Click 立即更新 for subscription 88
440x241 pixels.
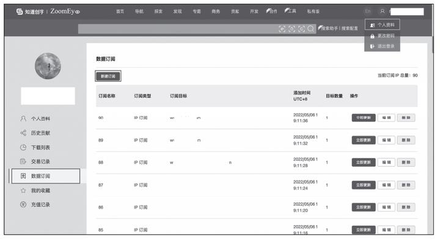click(364, 162)
